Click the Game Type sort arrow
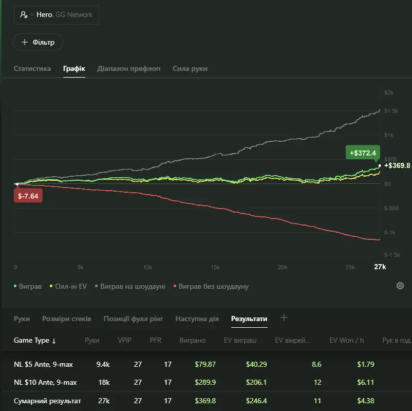 click(x=54, y=341)
